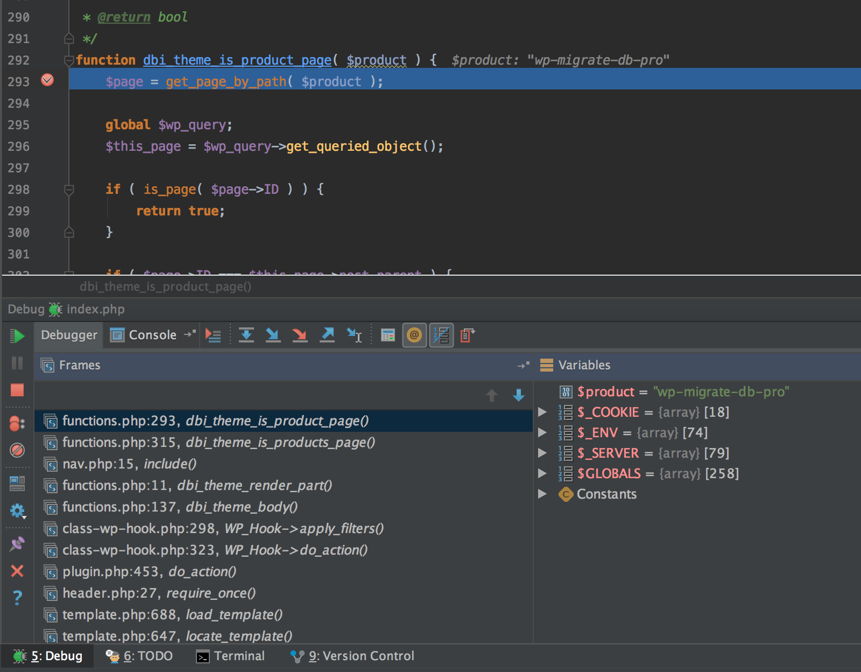Click the Force Step Into red arrow
861x672 pixels.
pyautogui.click(x=300, y=335)
